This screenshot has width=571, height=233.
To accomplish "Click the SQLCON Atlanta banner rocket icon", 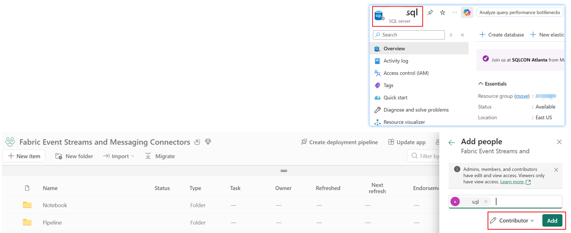I will (x=486, y=59).
